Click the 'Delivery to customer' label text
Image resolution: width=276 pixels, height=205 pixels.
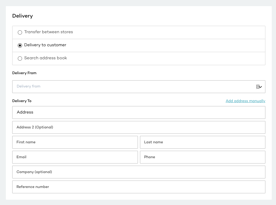(x=45, y=45)
